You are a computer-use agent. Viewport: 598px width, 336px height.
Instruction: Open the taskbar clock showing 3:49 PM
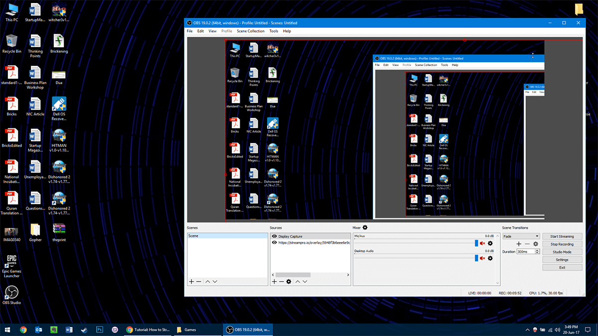point(570,330)
